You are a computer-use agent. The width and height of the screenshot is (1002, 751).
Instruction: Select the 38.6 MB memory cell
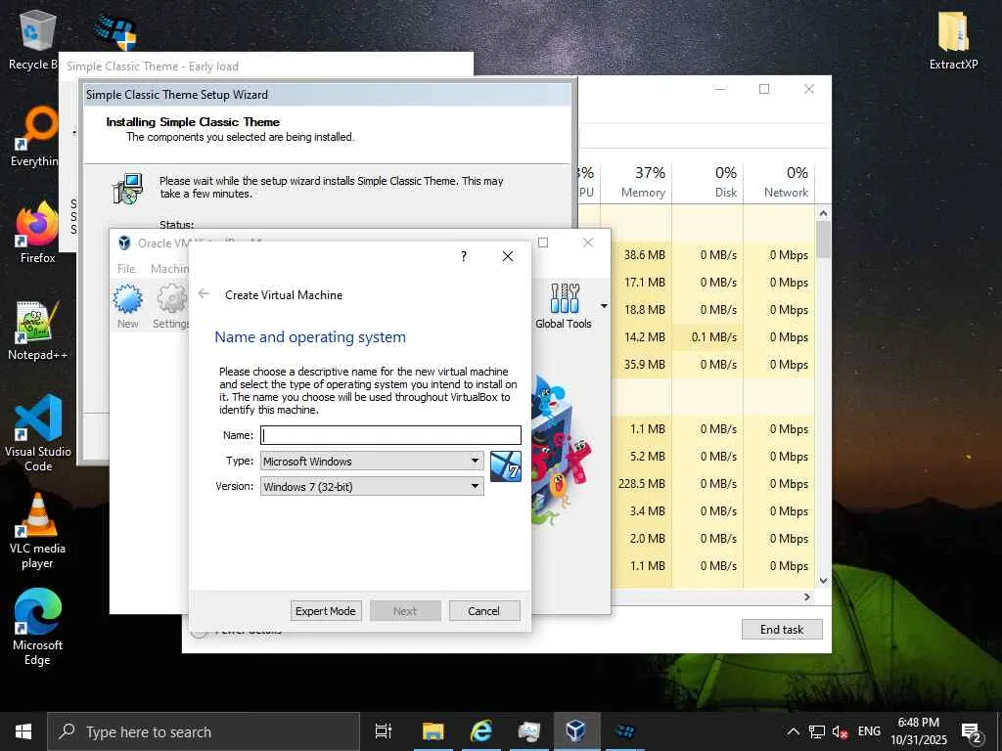click(x=642, y=255)
